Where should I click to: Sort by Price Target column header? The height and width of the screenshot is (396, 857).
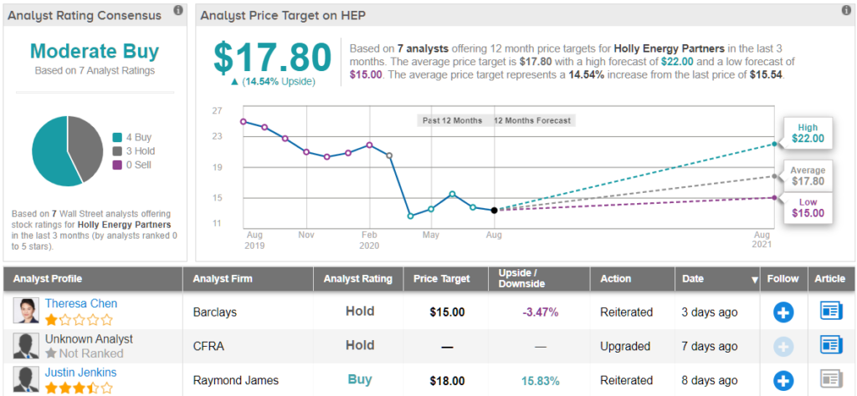point(443,279)
